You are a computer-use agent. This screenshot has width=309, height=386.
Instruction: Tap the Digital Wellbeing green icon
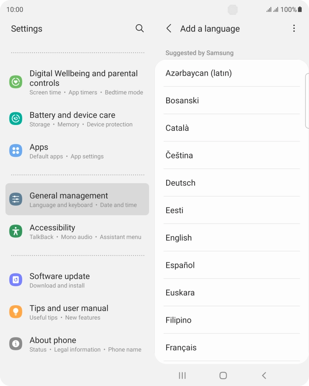coord(16,82)
